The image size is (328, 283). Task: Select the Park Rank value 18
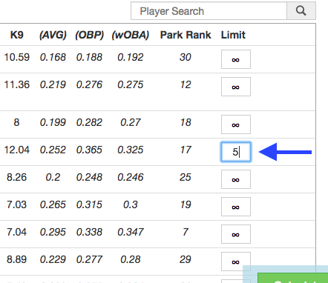pos(186,122)
